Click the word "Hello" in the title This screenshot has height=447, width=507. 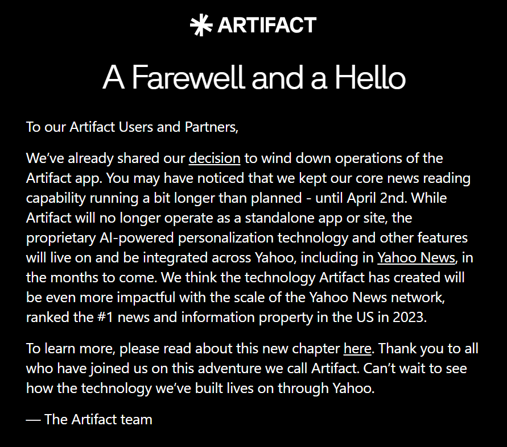click(x=370, y=78)
